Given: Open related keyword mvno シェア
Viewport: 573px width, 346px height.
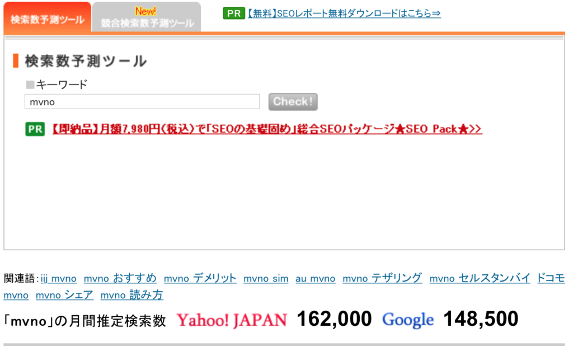Looking at the screenshot, I should pyautogui.click(x=65, y=295).
